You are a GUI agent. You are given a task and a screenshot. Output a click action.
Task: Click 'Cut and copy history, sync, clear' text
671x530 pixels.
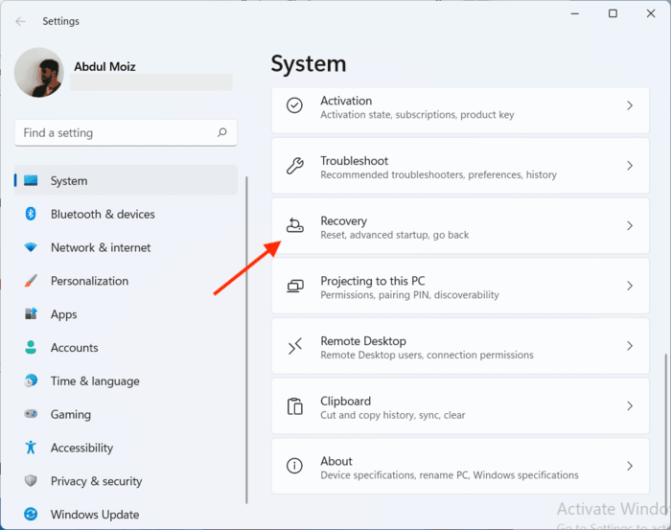pyautogui.click(x=392, y=415)
